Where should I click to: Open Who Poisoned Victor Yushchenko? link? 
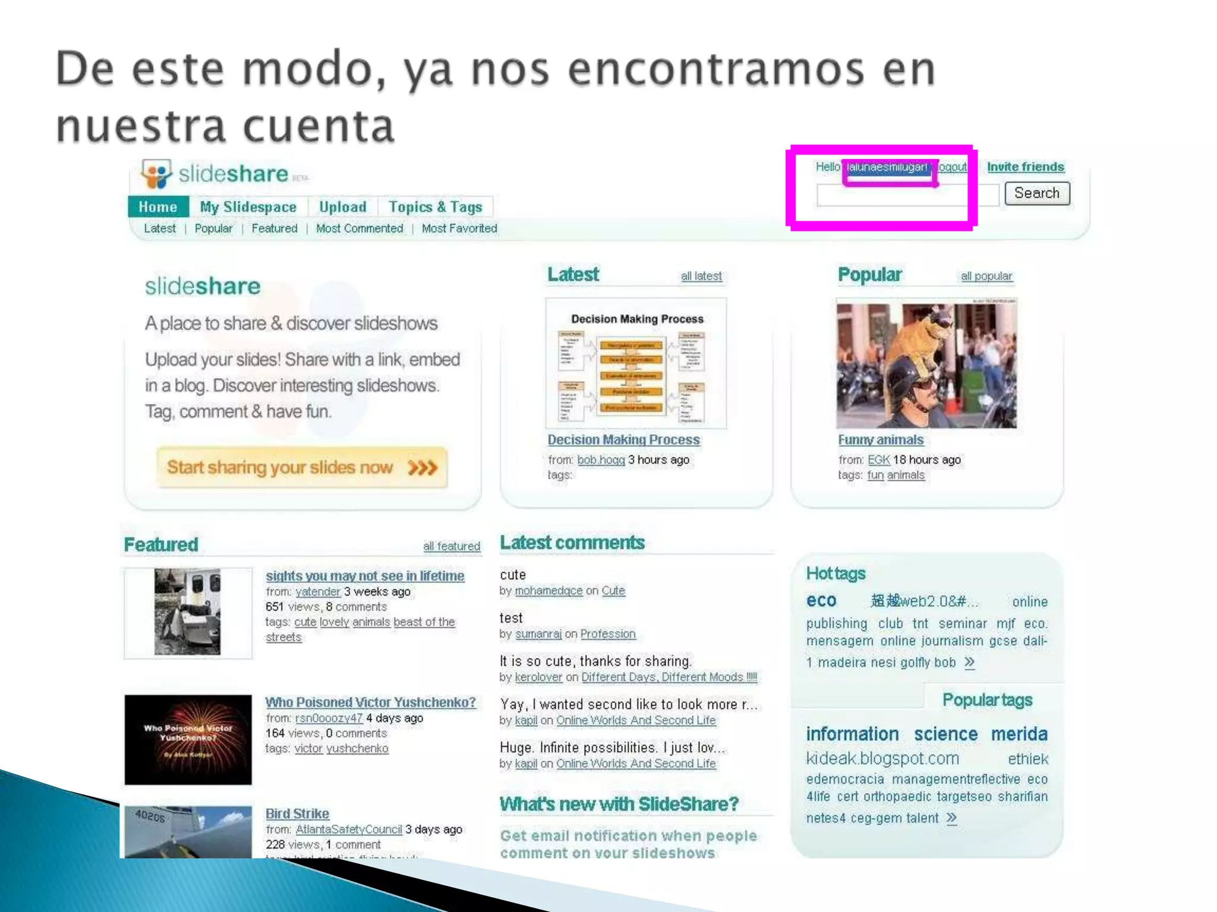370,702
